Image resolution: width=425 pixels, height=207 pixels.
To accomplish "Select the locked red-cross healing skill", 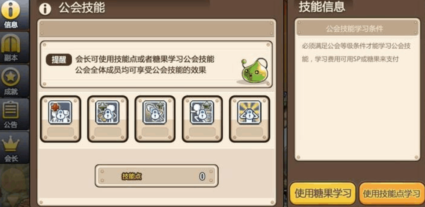I will coord(60,113).
